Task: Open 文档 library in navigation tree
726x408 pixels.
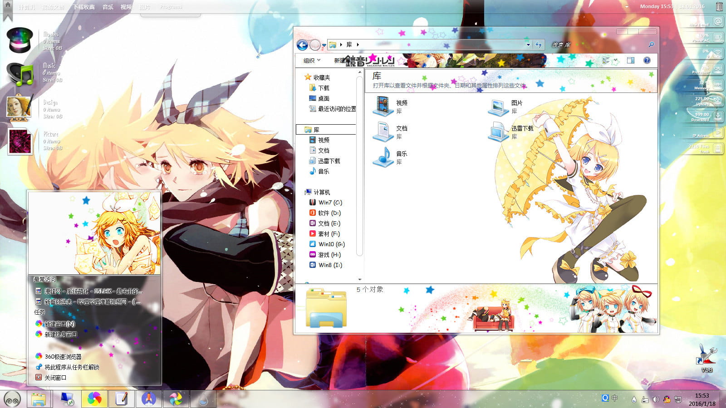Action: pos(319,151)
